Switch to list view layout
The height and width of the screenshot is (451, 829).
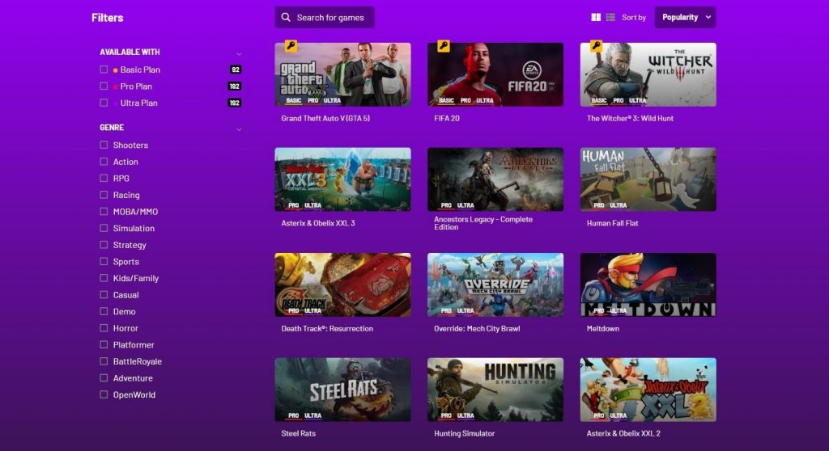(610, 18)
